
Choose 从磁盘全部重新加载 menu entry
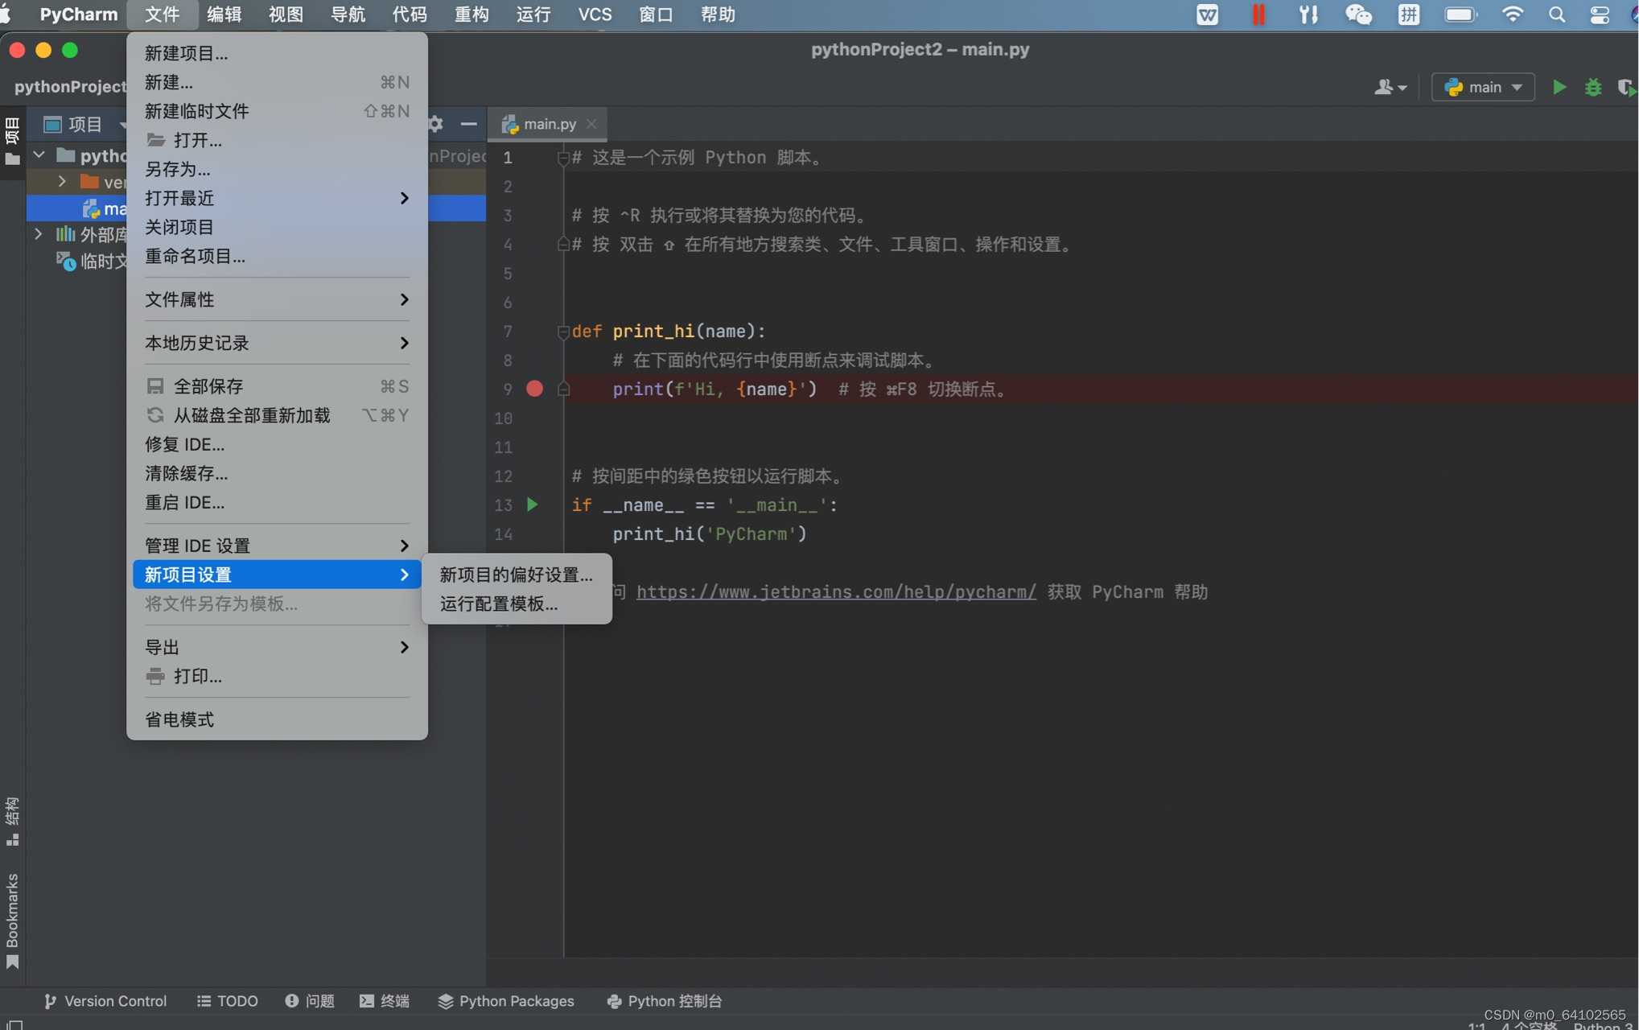coord(277,415)
